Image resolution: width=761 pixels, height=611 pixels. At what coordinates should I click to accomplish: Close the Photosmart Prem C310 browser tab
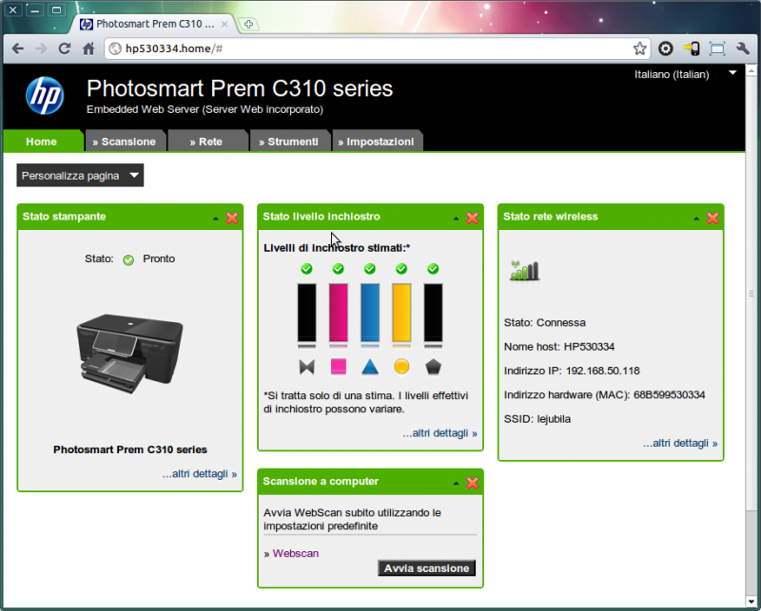pyautogui.click(x=224, y=24)
